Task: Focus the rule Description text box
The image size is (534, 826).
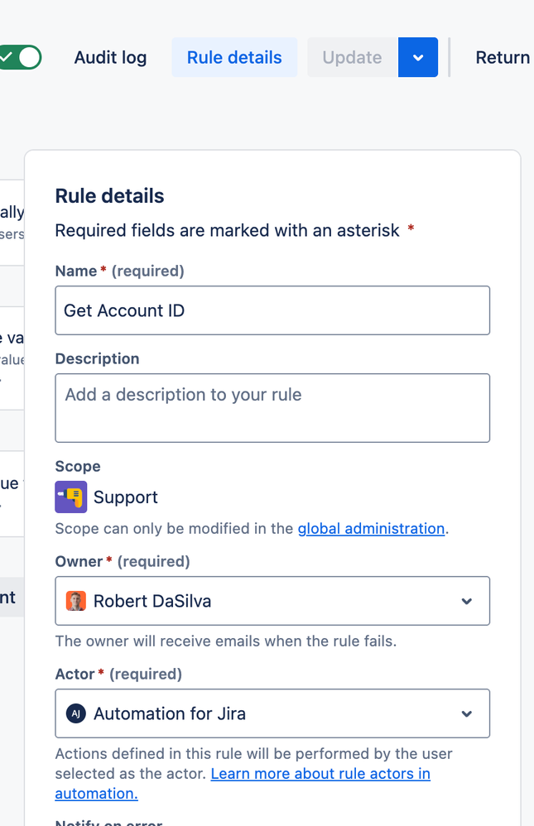Action: click(x=272, y=407)
